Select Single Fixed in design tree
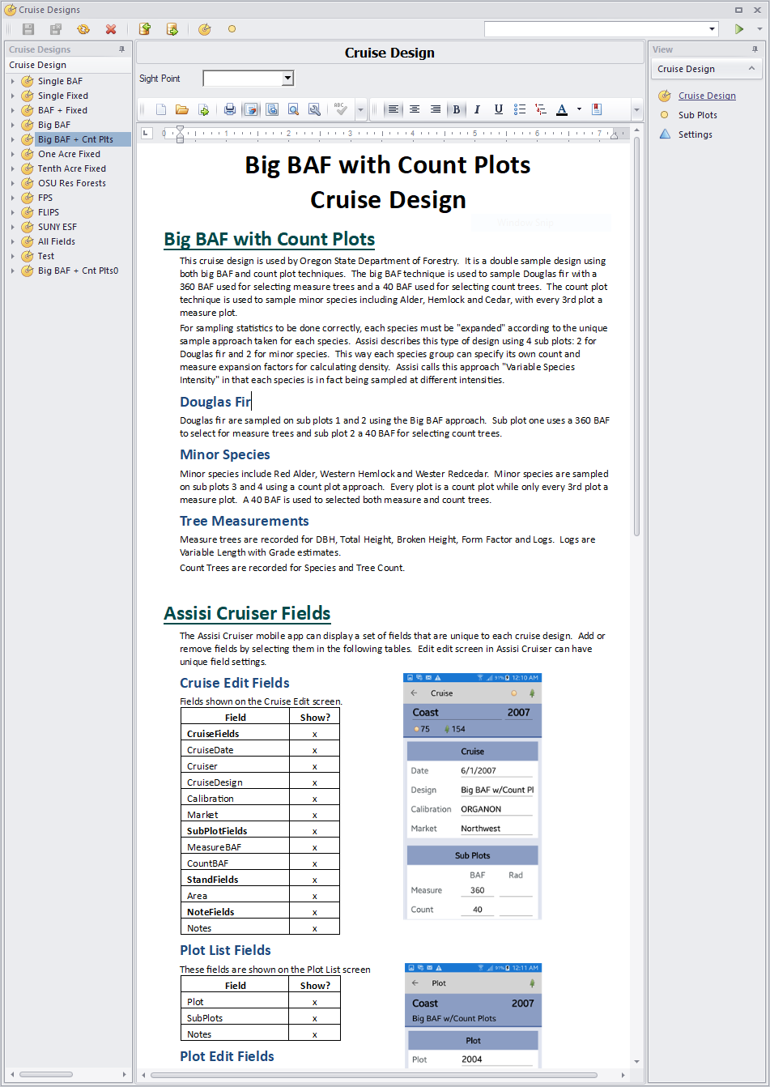Viewport: 770px width, 1087px height. coord(63,96)
